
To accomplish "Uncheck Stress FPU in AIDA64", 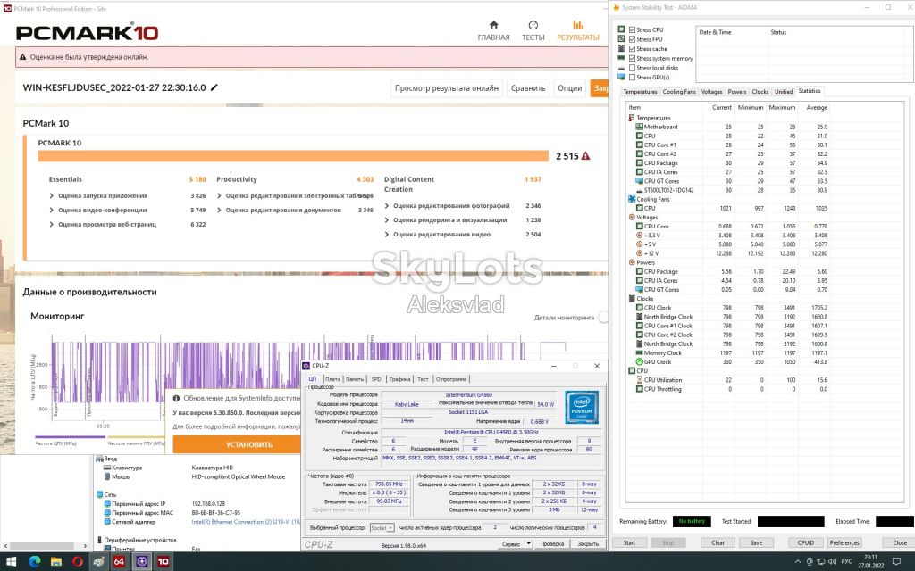I will coord(632,39).
